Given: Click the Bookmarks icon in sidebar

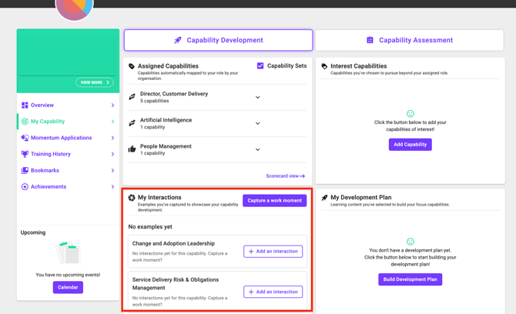Looking at the screenshot, I should point(25,170).
